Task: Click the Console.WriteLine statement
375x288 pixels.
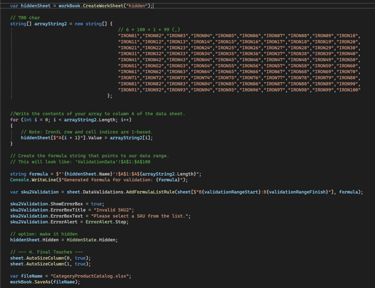Action: [99, 180]
